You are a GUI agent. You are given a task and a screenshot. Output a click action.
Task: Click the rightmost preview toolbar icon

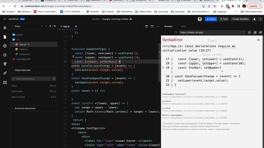(260, 32)
